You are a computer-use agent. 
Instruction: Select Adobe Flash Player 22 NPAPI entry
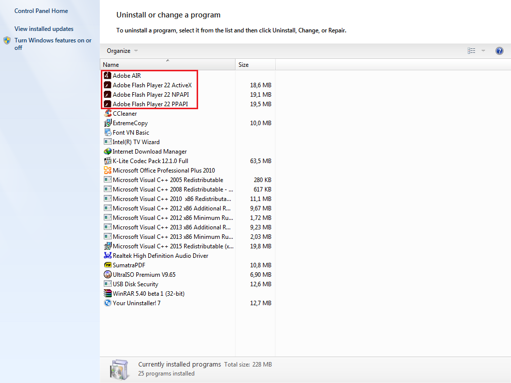(x=151, y=94)
